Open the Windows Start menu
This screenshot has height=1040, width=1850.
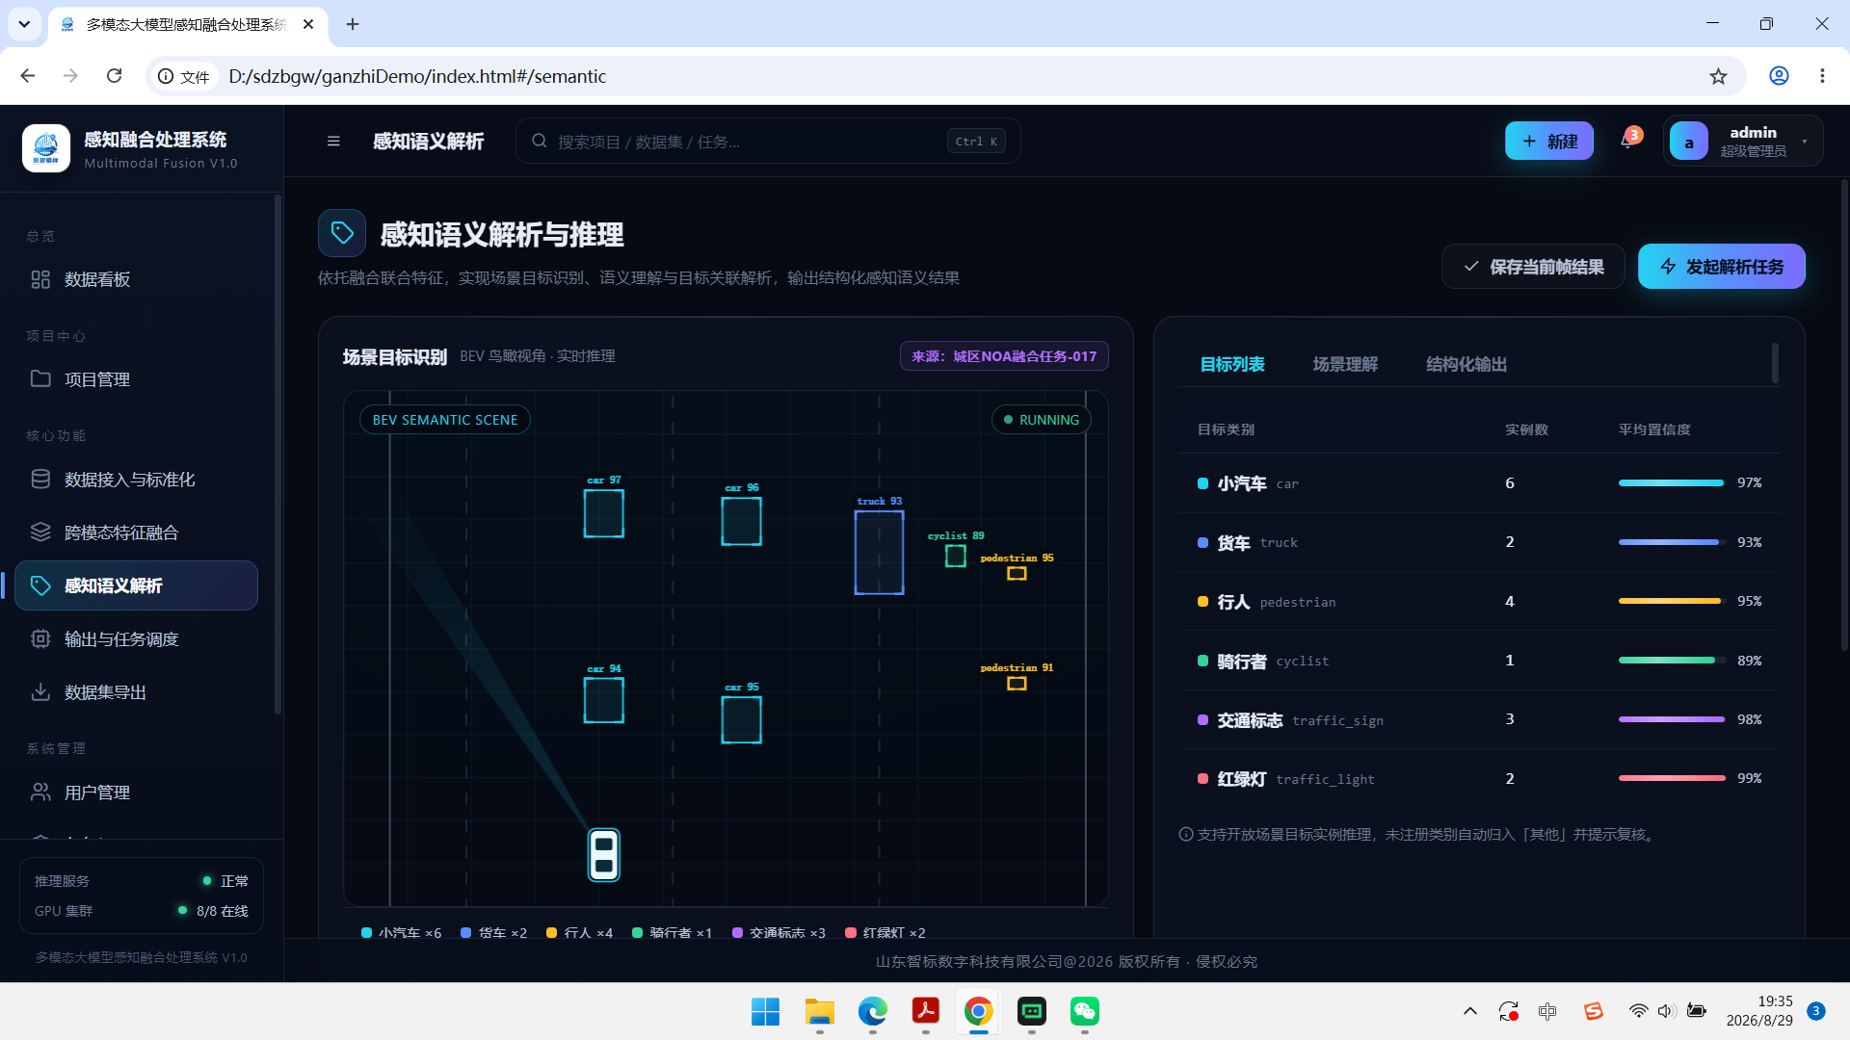coord(766,1011)
